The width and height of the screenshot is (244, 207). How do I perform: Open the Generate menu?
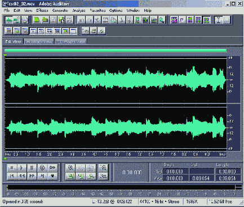60,11
